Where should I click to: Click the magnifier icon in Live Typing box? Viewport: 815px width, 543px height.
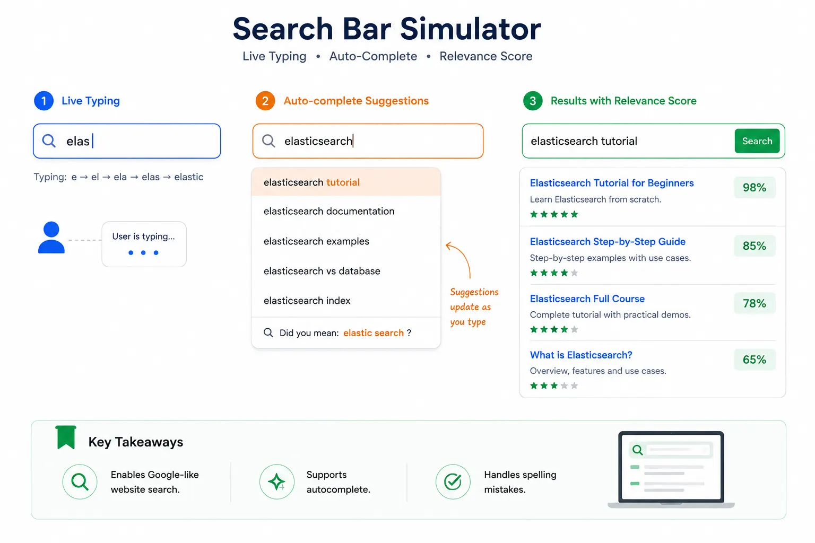point(49,141)
